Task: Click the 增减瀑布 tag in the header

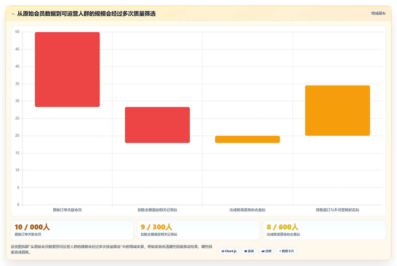Action: [378, 13]
